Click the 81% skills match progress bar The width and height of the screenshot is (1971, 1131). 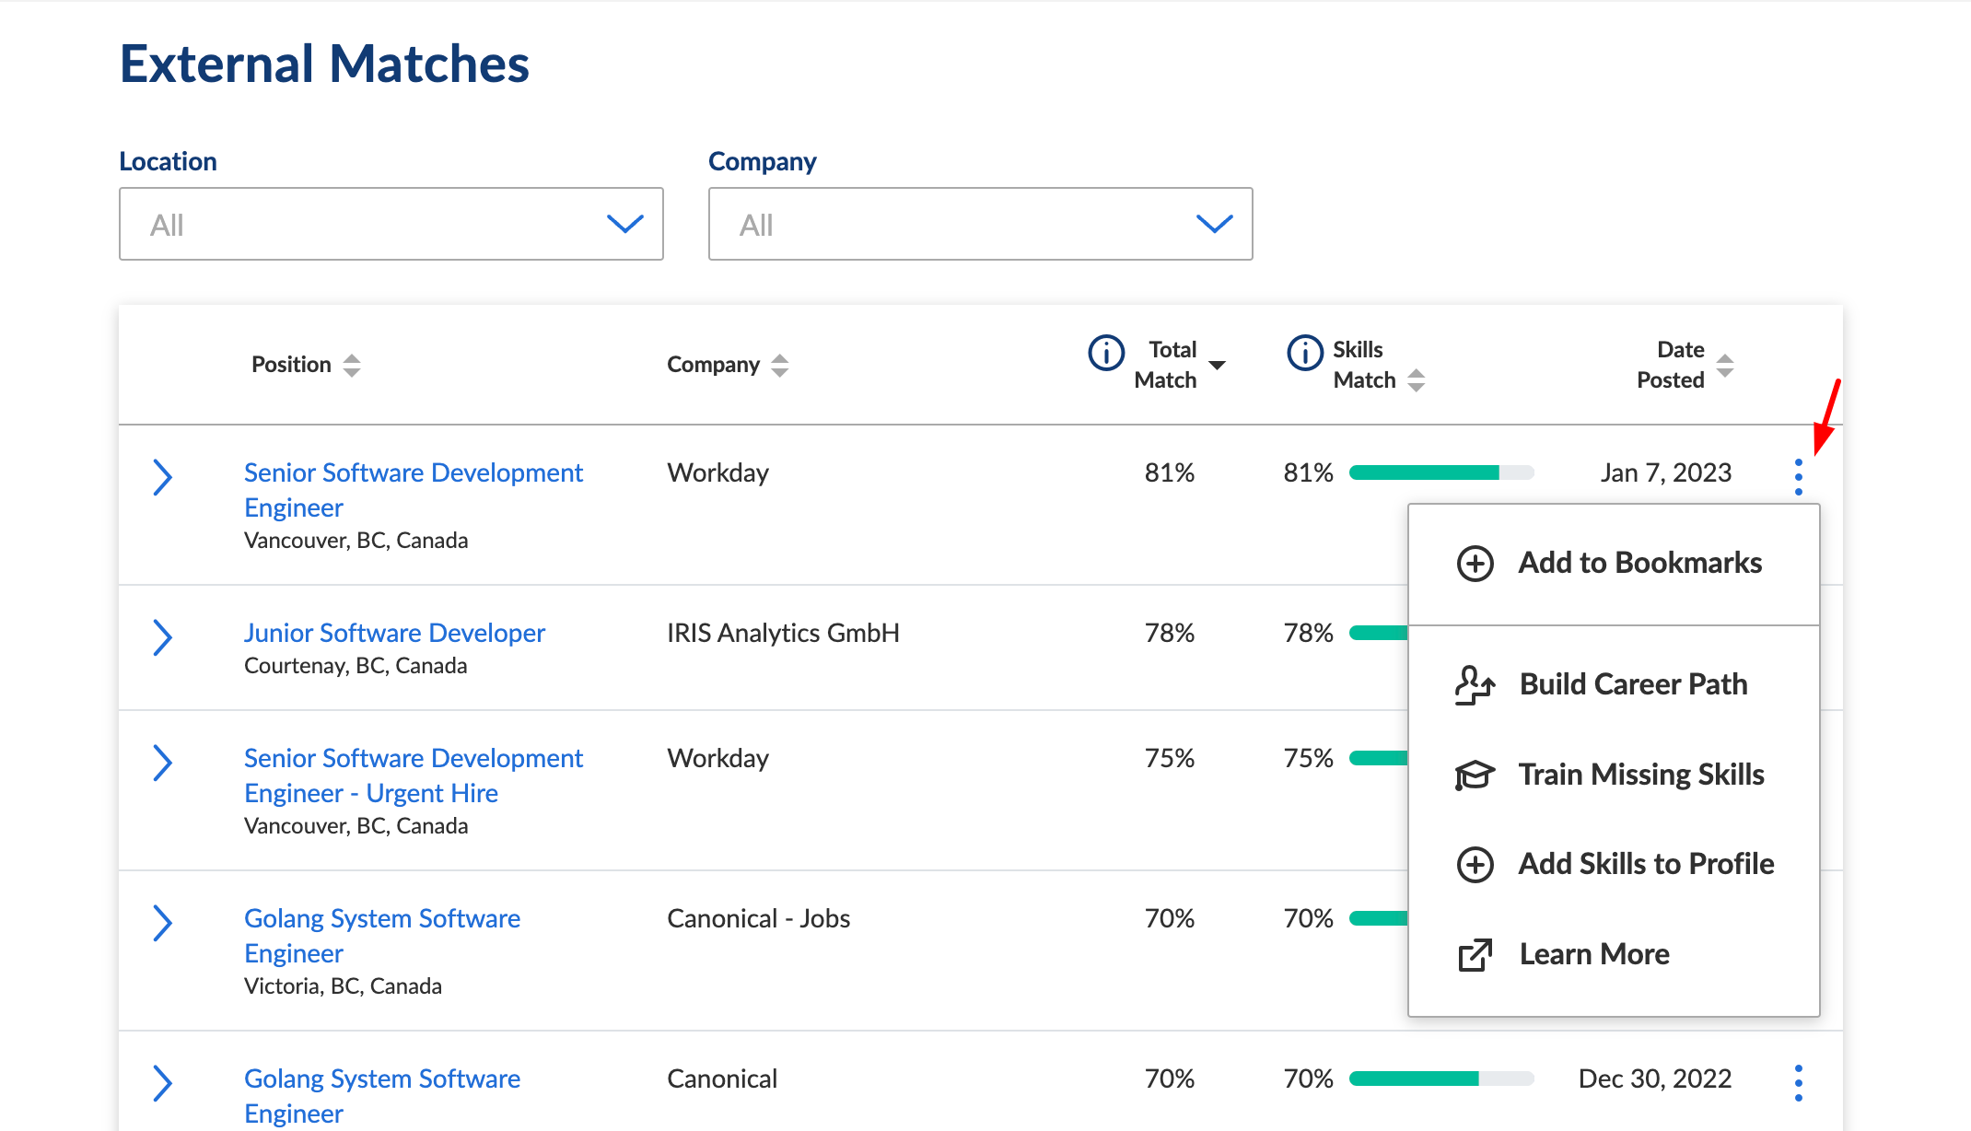coord(1441,472)
